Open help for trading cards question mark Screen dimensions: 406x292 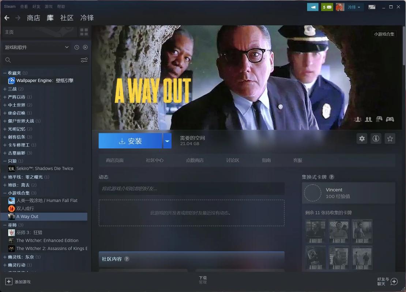point(331,177)
